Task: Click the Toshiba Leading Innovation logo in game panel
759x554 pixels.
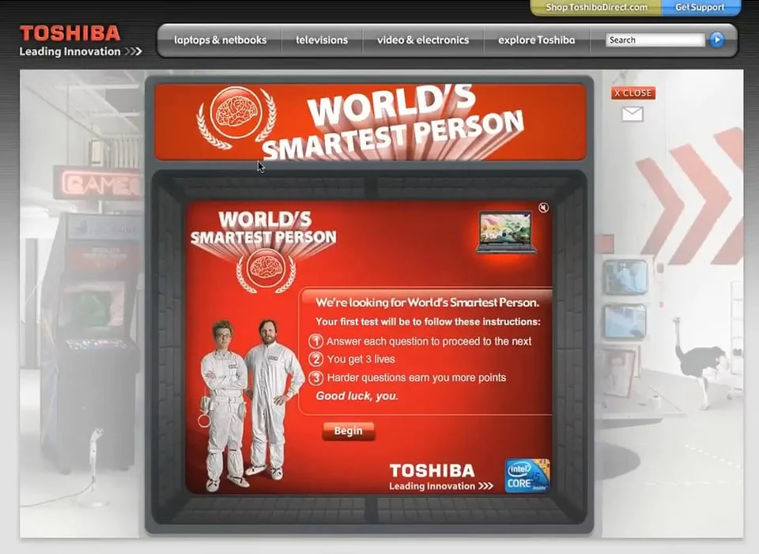Action: pos(440,477)
